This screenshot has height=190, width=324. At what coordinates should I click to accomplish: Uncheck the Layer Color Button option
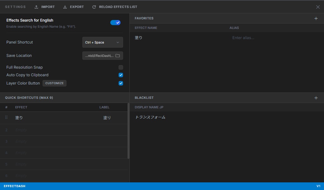pos(121,83)
